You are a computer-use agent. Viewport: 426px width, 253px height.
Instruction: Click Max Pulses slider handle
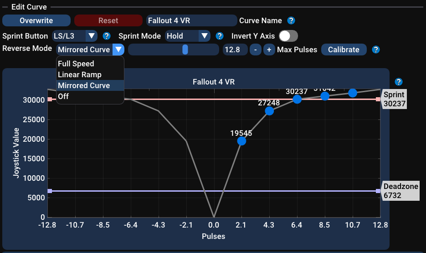click(185, 50)
